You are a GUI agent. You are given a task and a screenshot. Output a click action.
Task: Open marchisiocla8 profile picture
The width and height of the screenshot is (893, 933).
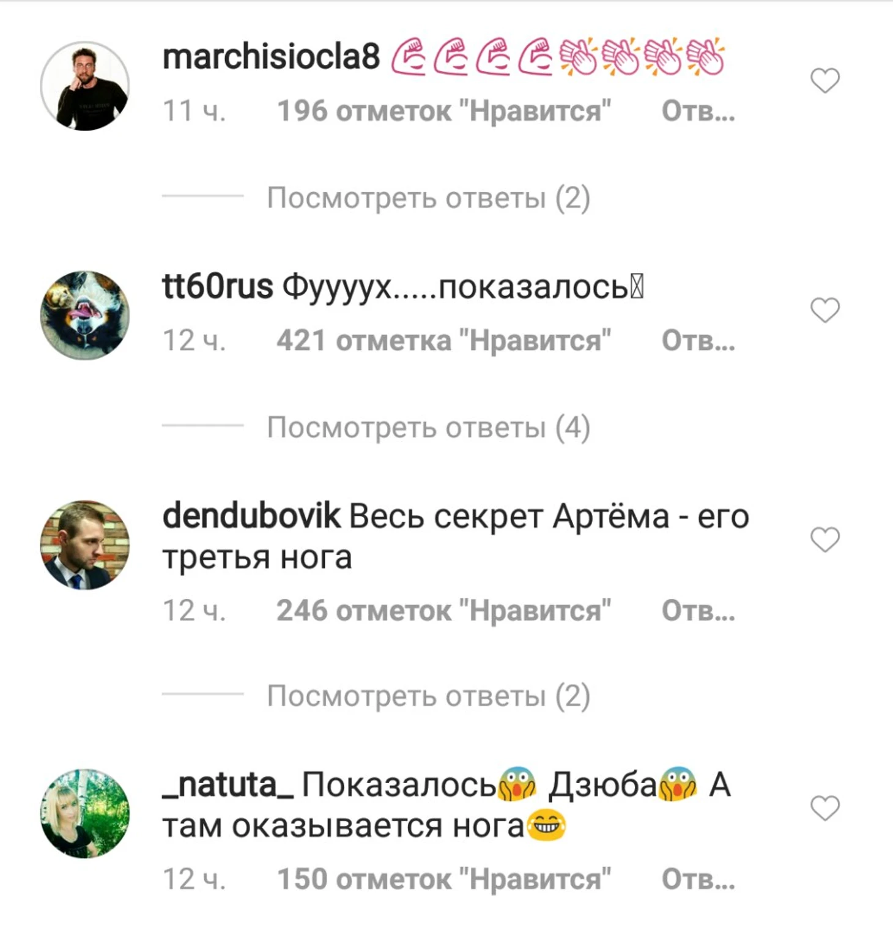tap(85, 86)
